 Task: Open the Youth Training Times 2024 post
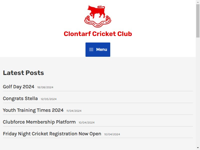[33, 110]
